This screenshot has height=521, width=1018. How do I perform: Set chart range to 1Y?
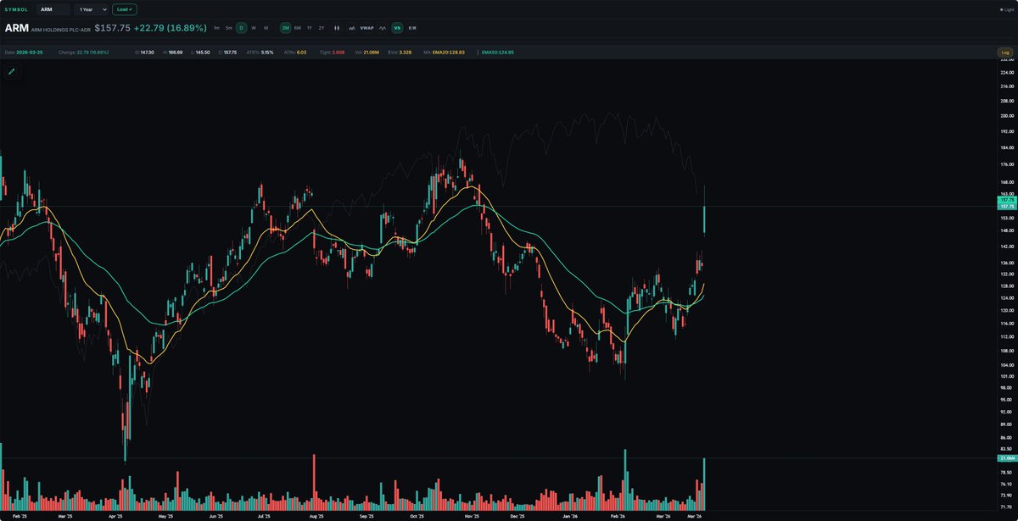(310, 28)
